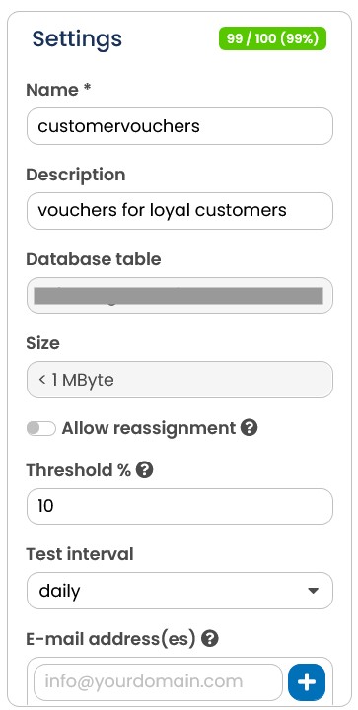Screen dimensions: 358x710
Task: Select the Threshold % field showing 10
Action: tap(179, 506)
